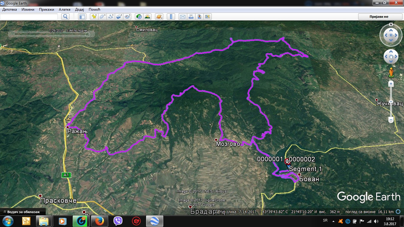Open the Помоћ menu
Screen dimensions: 404x227
click(x=94, y=9)
